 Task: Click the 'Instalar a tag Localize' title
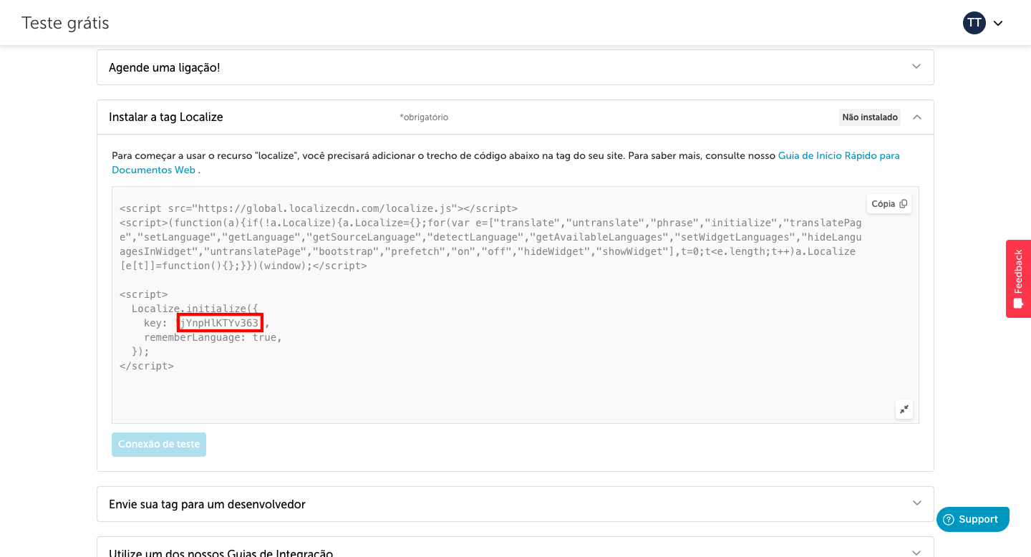click(x=165, y=117)
